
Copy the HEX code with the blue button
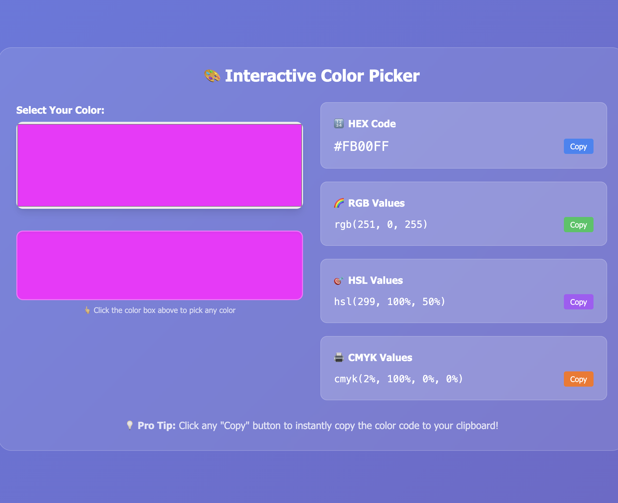point(578,146)
